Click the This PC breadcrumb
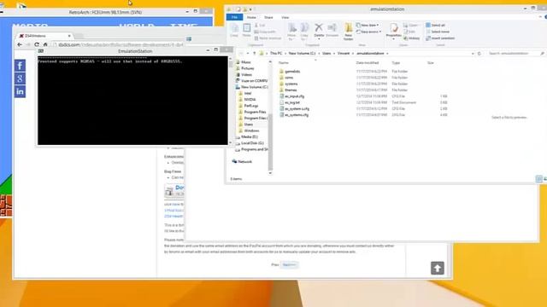Image resolution: width=547 pixels, height=307 pixels. (x=275, y=53)
